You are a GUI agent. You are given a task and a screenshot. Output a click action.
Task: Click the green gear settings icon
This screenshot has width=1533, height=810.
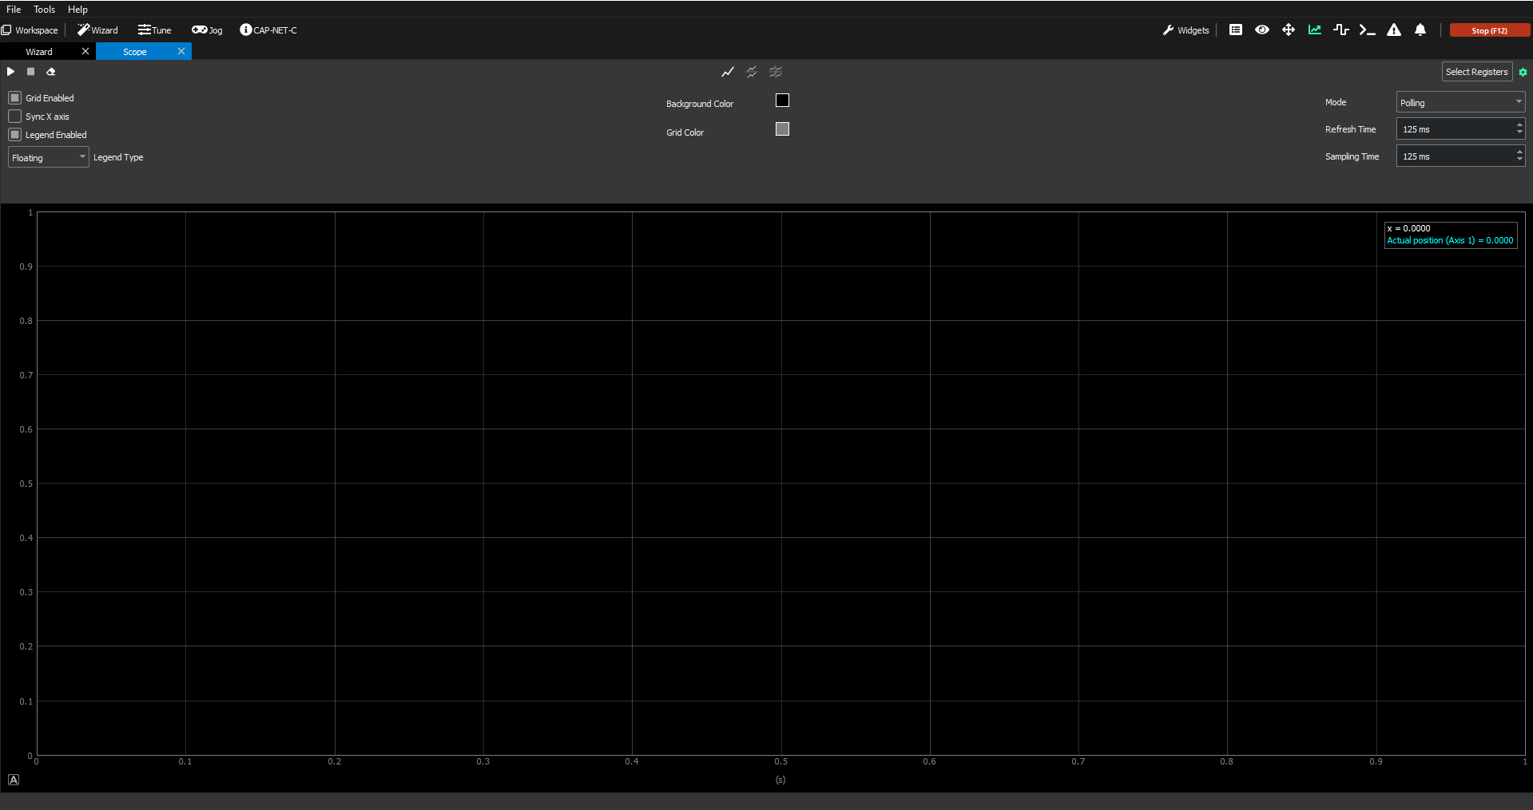[x=1523, y=73]
